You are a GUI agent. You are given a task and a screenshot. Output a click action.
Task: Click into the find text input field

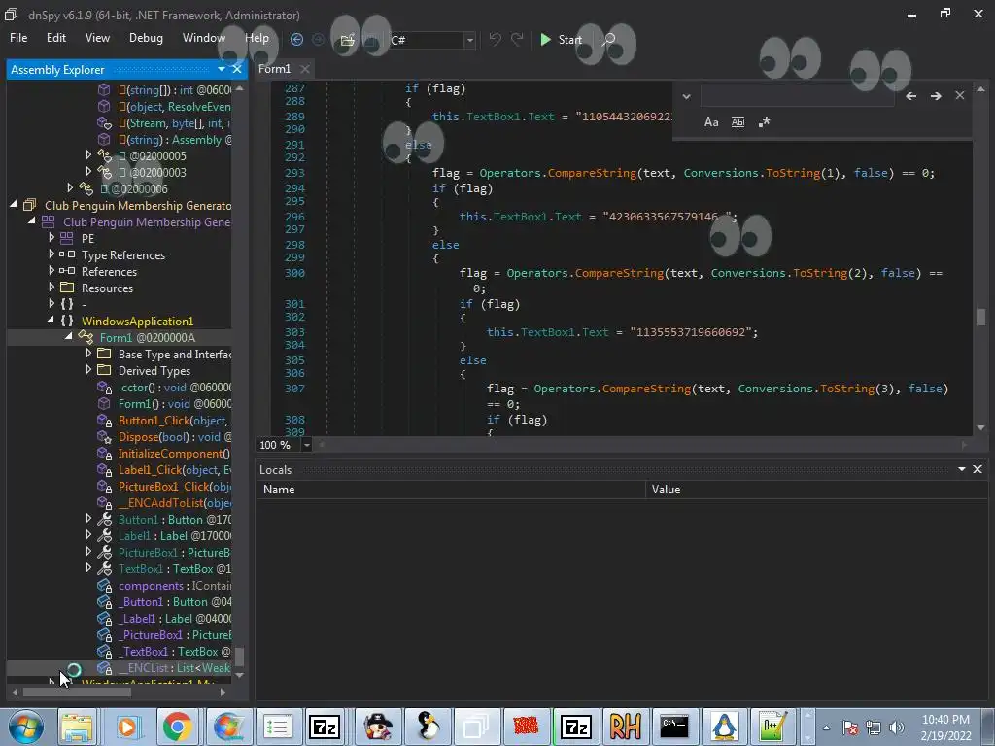pyautogui.click(x=798, y=96)
